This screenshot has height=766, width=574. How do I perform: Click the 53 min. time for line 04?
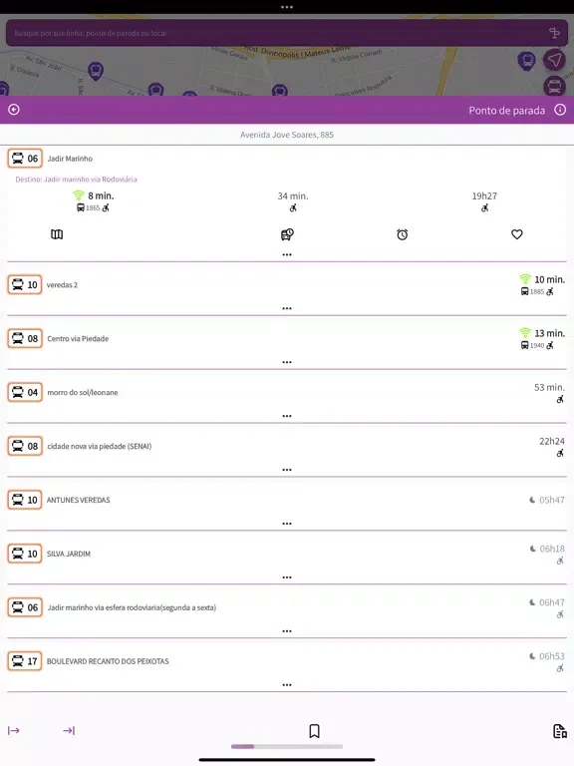549,387
